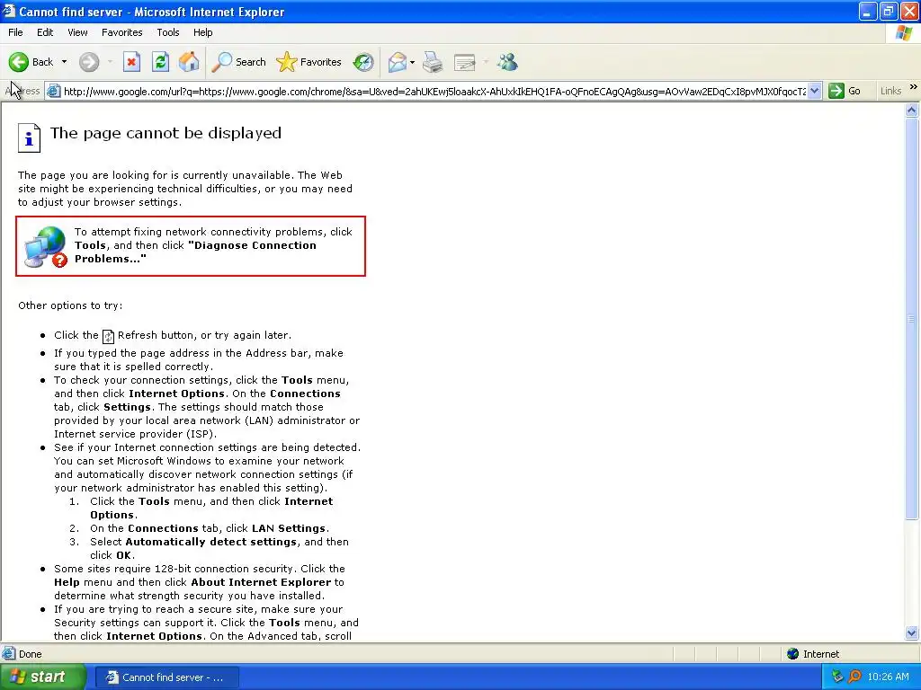The height and width of the screenshot is (690, 921).
Task: Expand the address bar dropdown list
Action: point(814,91)
